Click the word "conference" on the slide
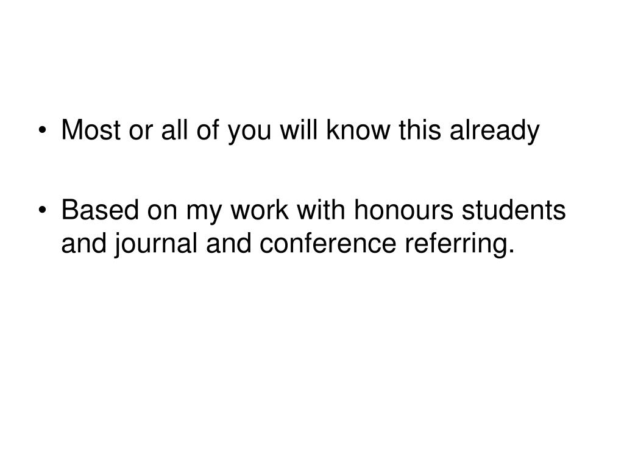624x468 pixels. pyautogui.click(x=328, y=243)
